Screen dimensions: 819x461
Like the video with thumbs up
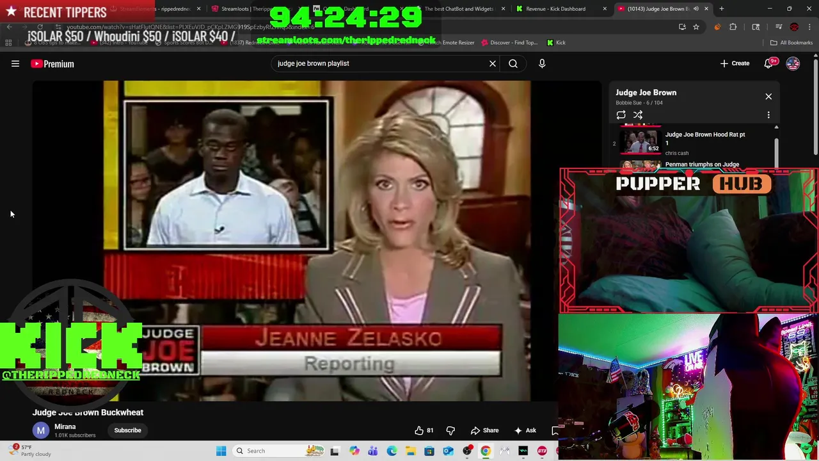[424, 430]
